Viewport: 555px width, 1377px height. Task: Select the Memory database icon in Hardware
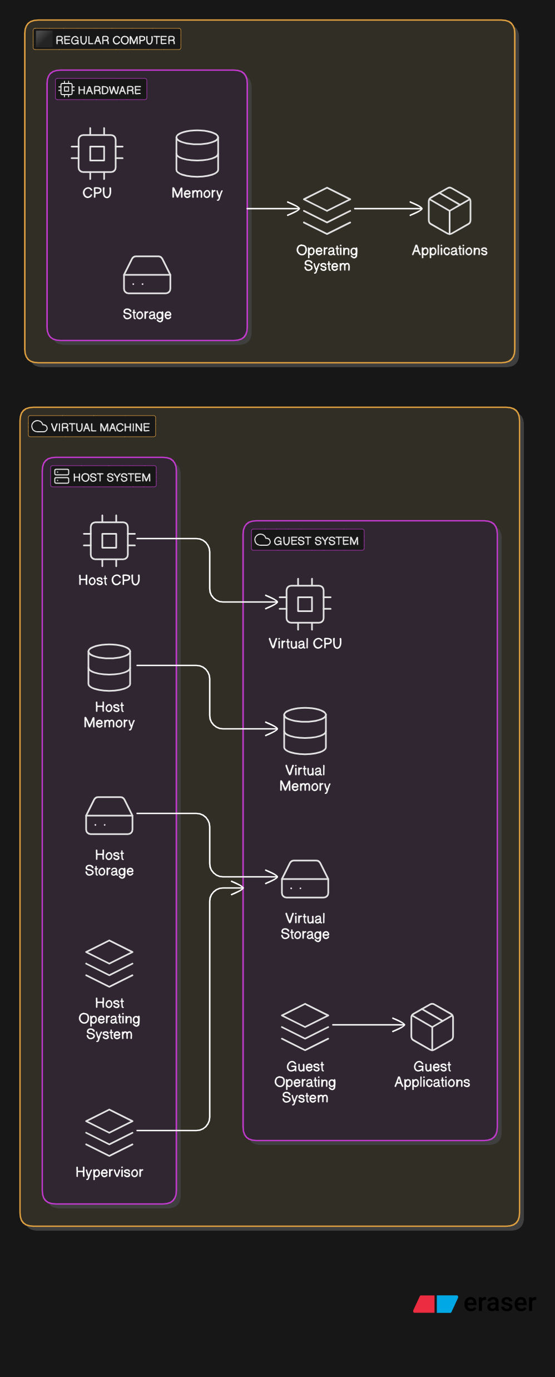point(197,154)
